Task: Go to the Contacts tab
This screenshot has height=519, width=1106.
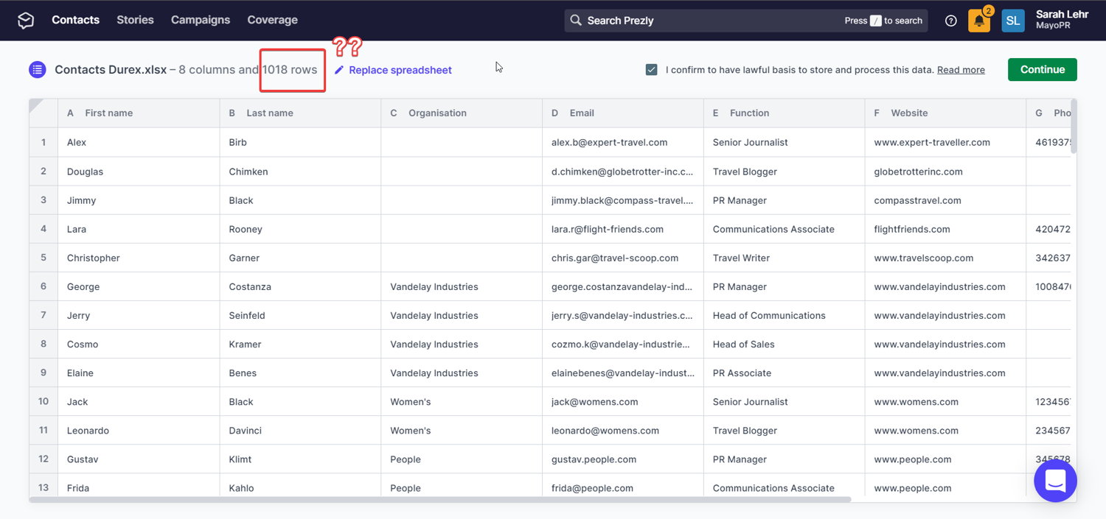Action: click(x=75, y=20)
